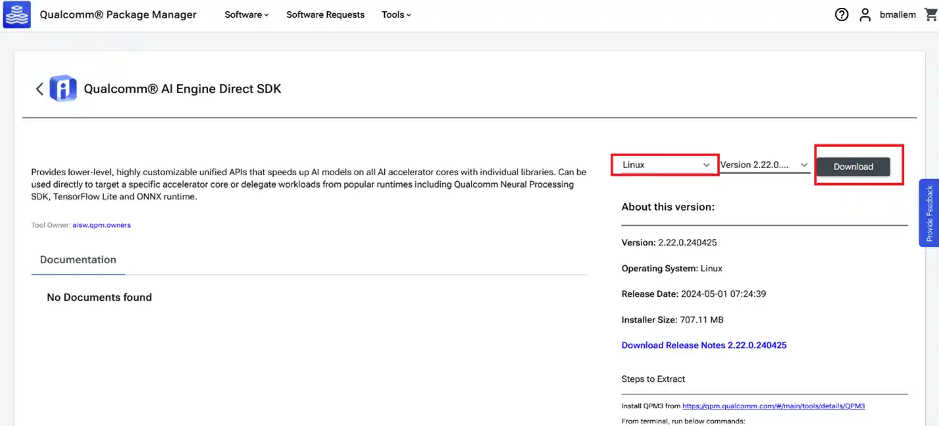Expand the Software menu
The height and width of the screenshot is (426, 939).
(246, 14)
